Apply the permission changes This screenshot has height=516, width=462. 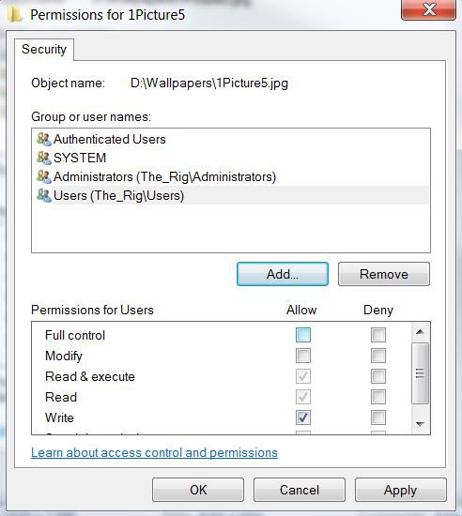tap(400, 490)
